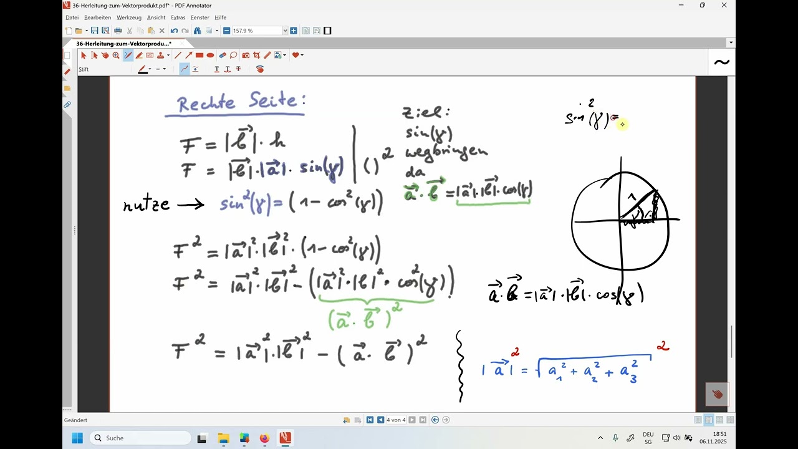This screenshot has height=449, width=798.
Task: Open the Hilfe menu
Action: point(220,17)
